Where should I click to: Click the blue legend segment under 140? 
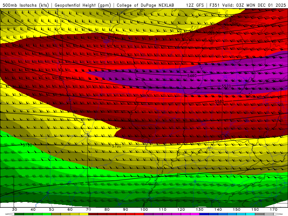(x=222, y=214)
